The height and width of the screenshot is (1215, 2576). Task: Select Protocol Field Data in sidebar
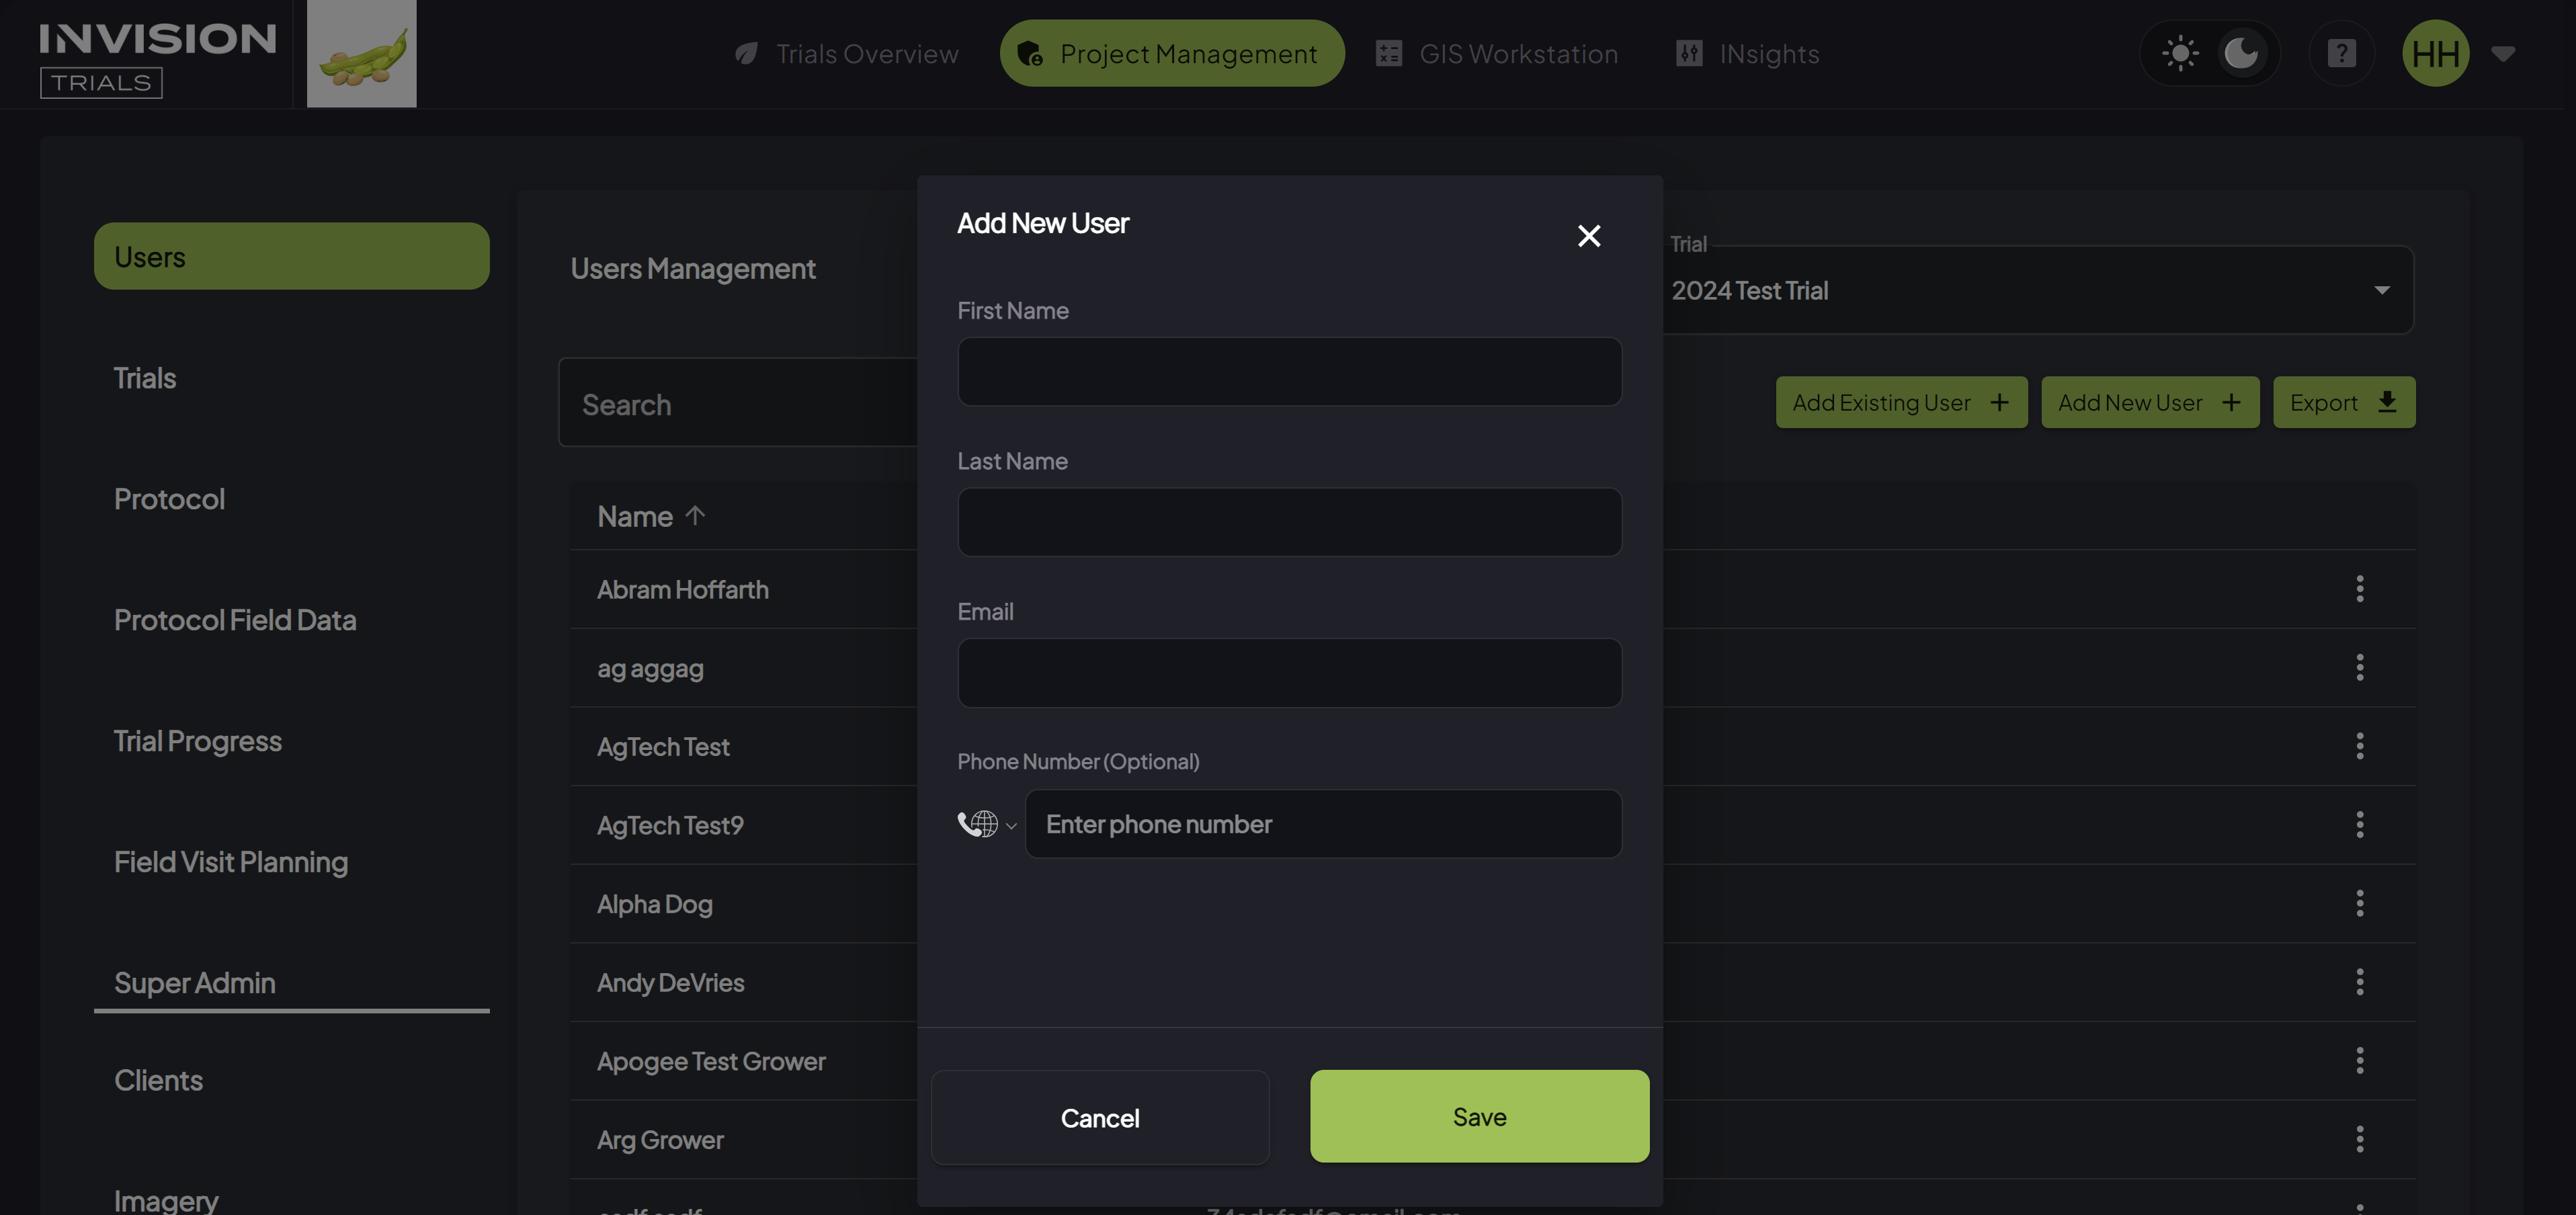click(x=235, y=620)
